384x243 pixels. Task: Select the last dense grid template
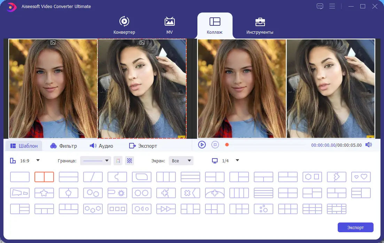coord(337,209)
